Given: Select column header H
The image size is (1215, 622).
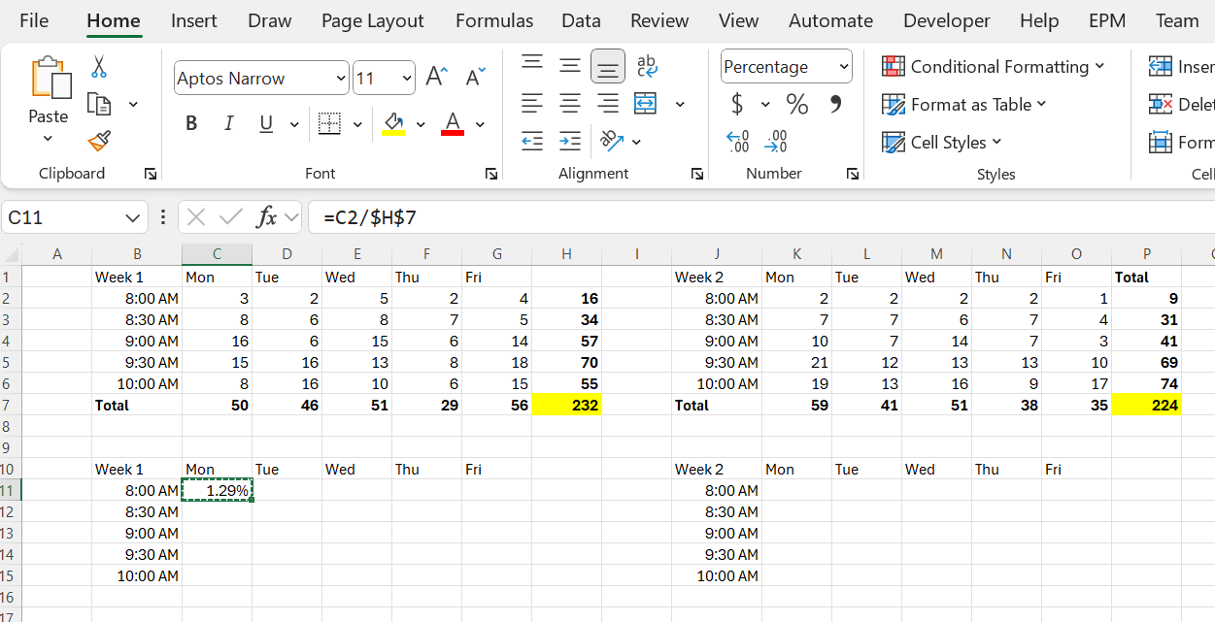Looking at the screenshot, I should click(x=566, y=254).
